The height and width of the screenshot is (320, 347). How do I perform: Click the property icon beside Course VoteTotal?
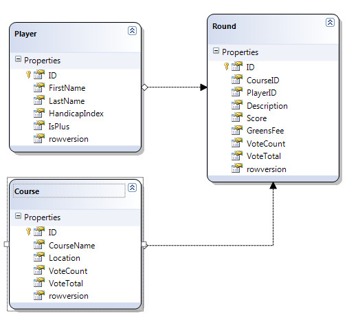[x=39, y=283]
